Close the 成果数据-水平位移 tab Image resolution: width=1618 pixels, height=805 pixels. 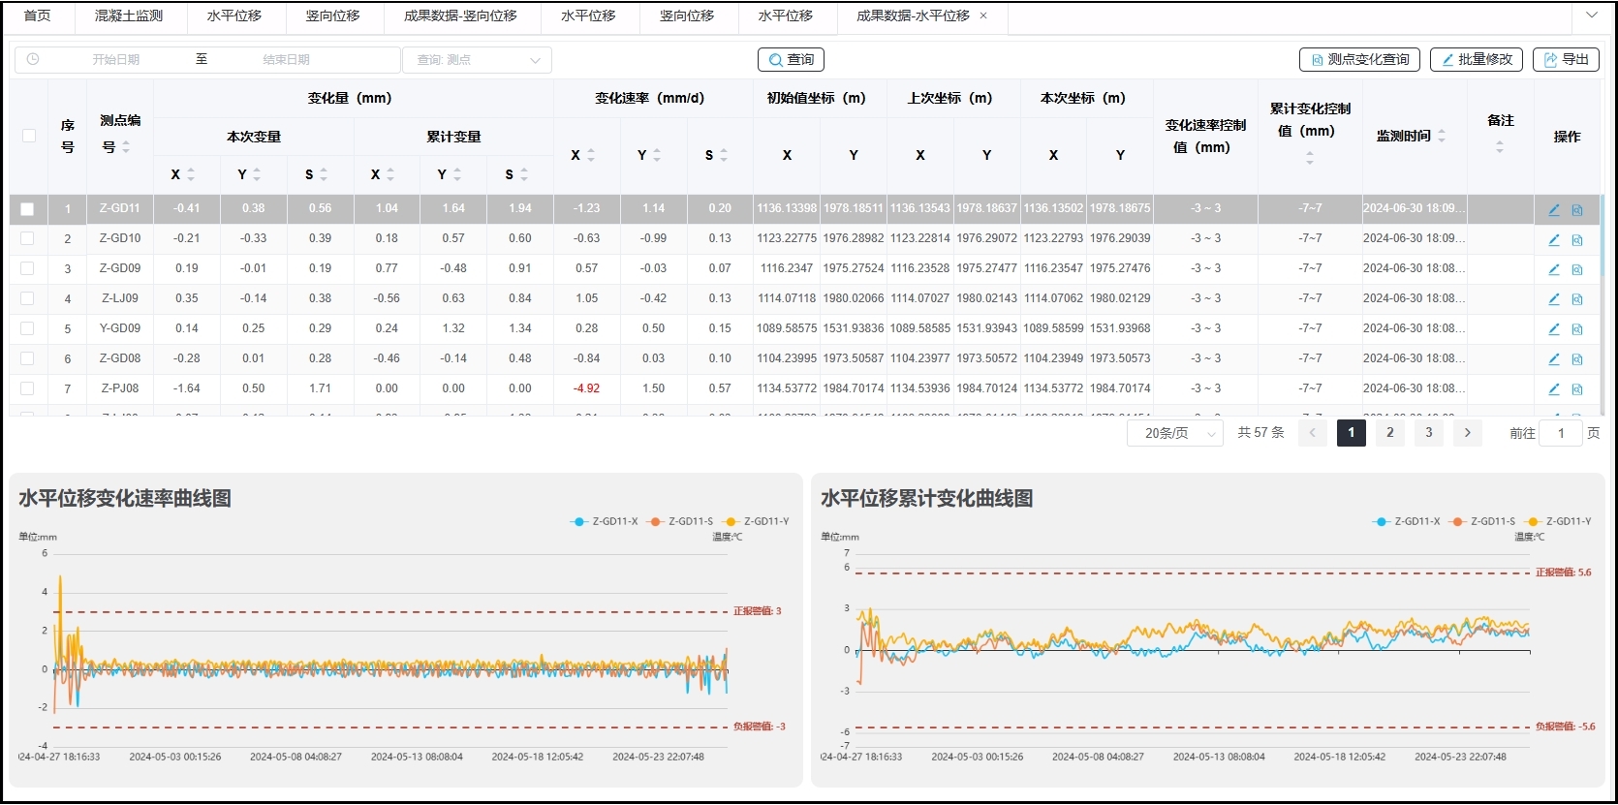[983, 15]
